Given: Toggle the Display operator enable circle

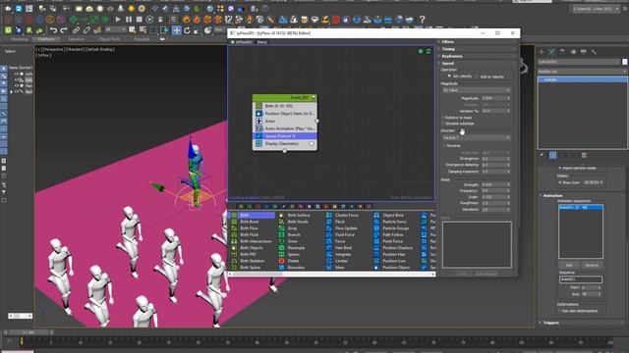Looking at the screenshot, I should 312,144.
